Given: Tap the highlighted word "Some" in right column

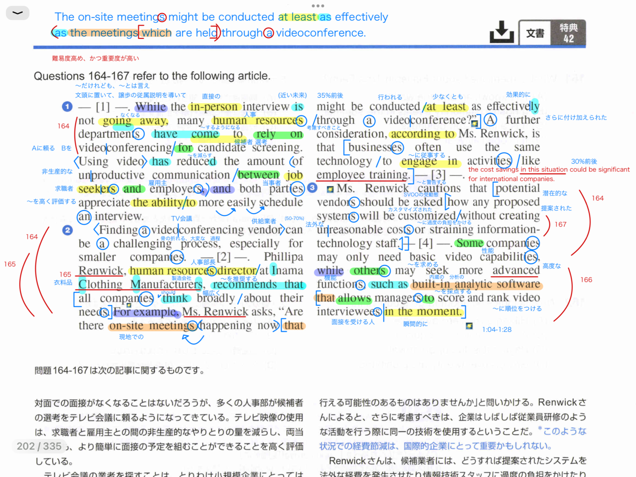Looking at the screenshot, I should (469, 243).
